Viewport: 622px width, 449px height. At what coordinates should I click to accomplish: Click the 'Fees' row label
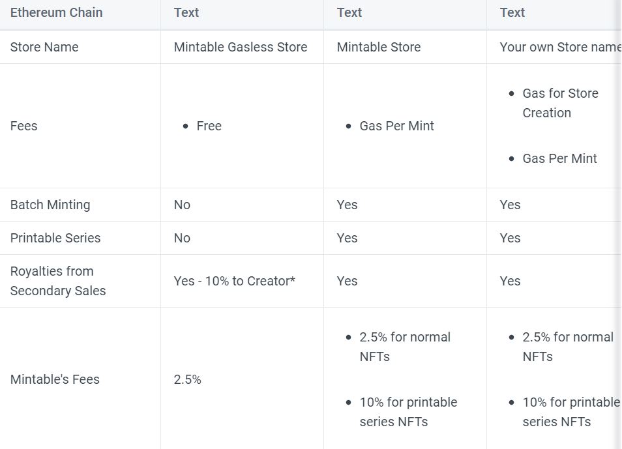tap(24, 126)
